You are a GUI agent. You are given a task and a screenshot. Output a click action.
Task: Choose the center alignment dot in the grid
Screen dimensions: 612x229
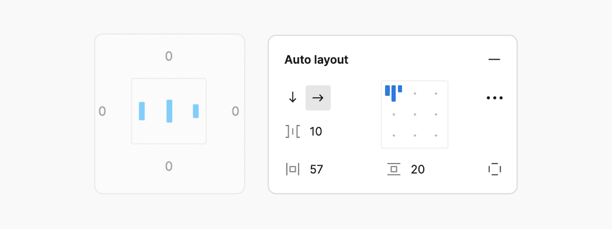coord(415,115)
